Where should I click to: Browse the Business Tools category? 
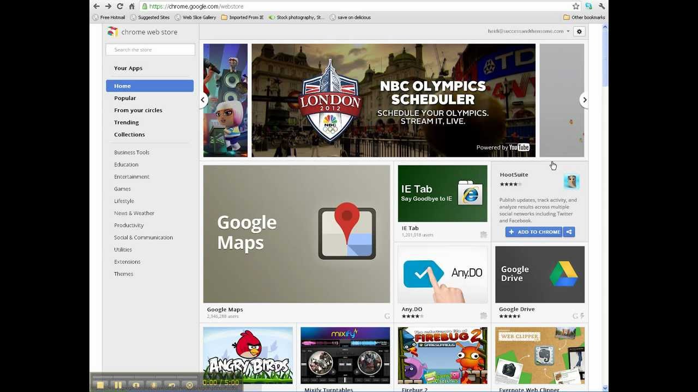click(x=131, y=152)
